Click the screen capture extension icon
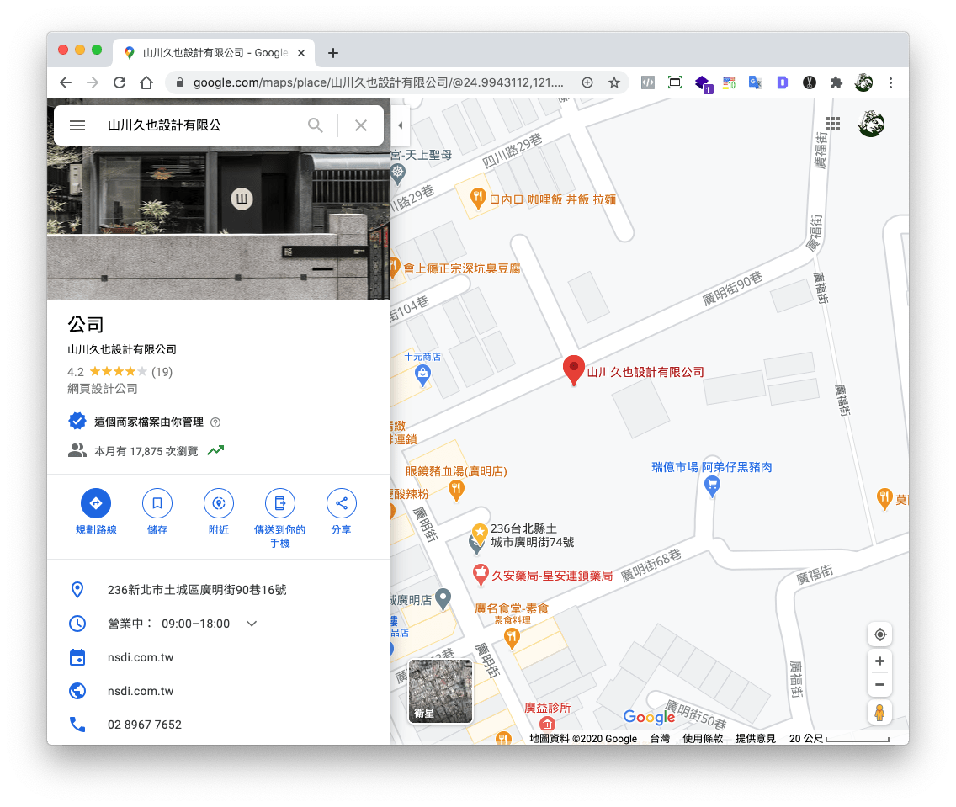956x807 pixels. coord(674,82)
